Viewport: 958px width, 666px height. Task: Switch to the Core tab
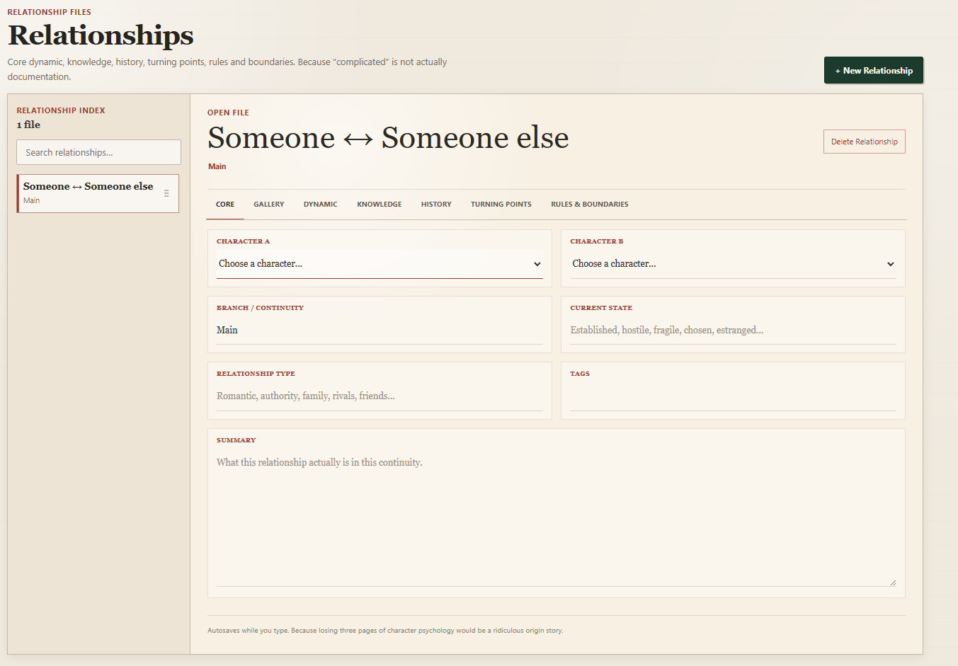225,205
